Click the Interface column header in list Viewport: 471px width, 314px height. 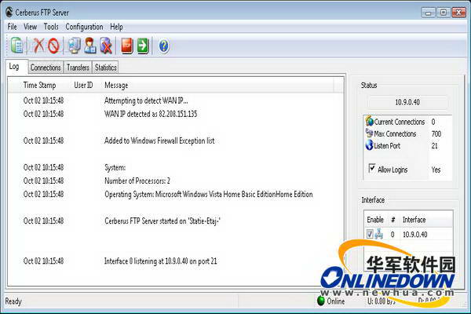point(414,220)
